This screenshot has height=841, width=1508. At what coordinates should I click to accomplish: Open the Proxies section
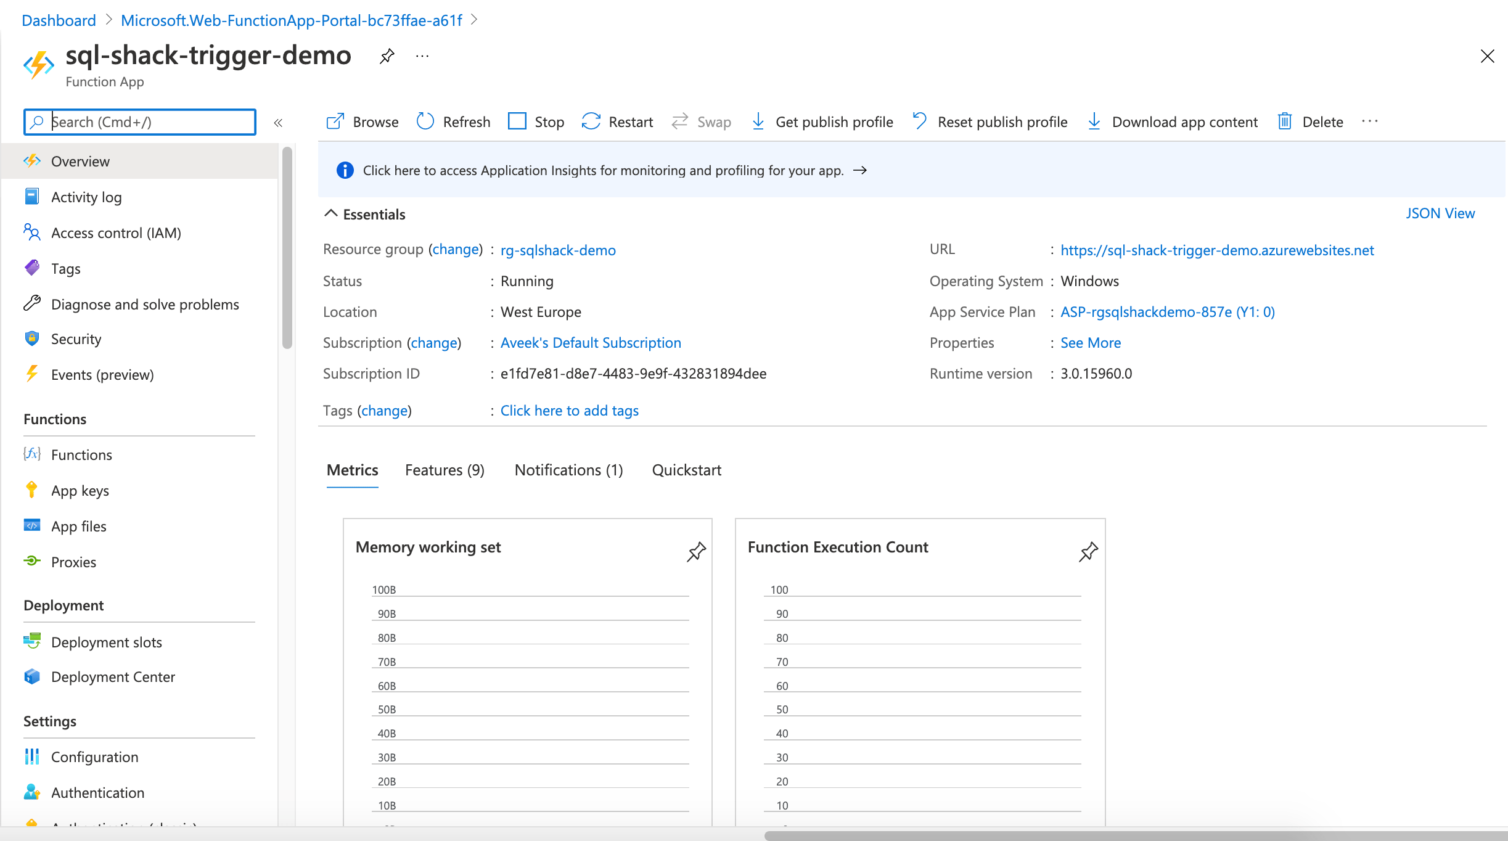pos(73,562)
